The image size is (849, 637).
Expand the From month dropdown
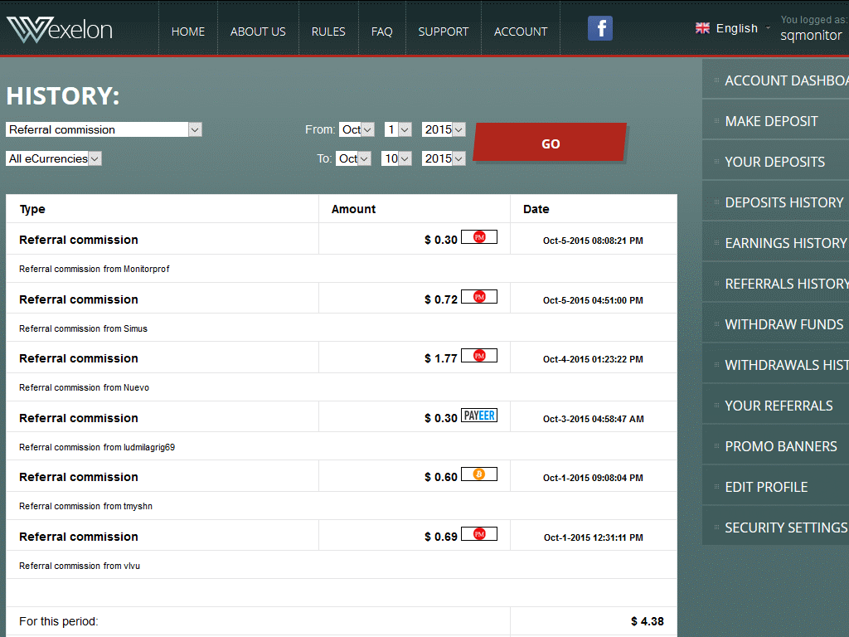[357, 129]
